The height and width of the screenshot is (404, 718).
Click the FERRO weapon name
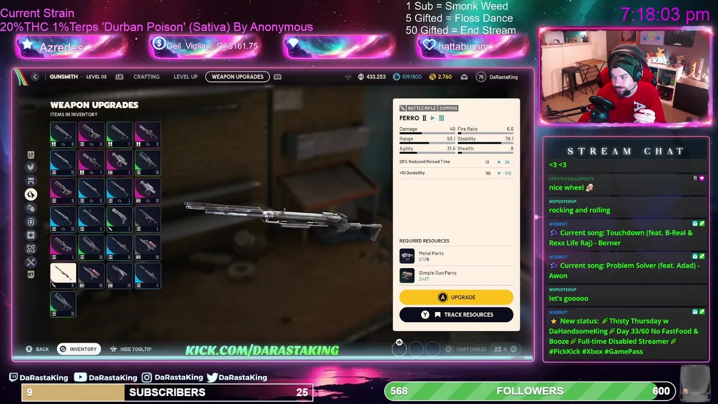(409, 118)
